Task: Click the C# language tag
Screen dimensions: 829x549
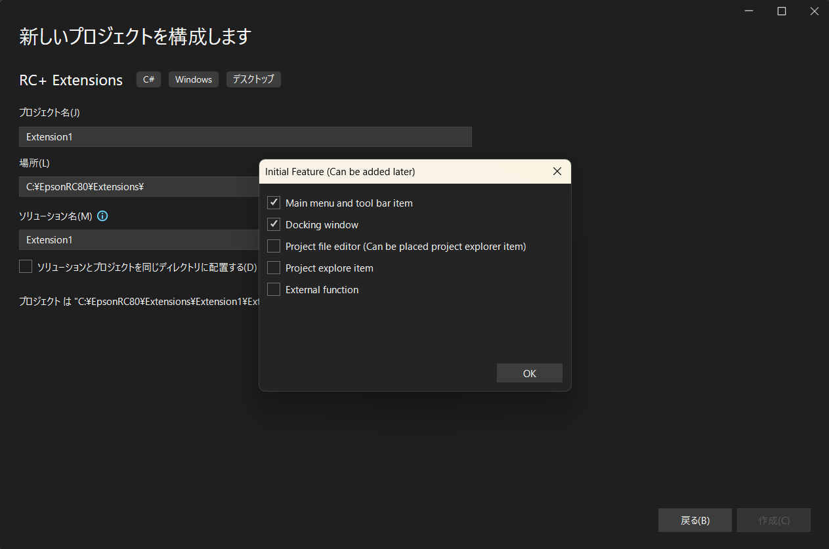Action: (148, 79)
